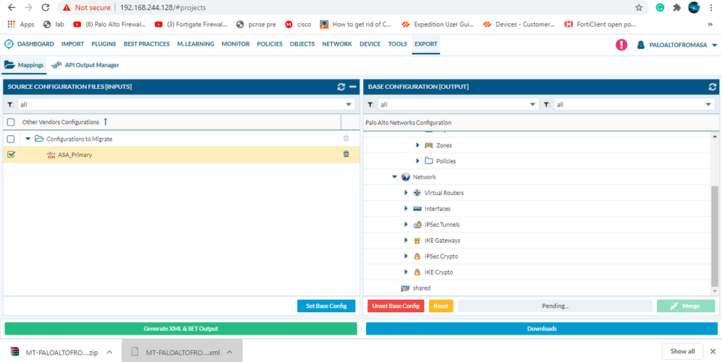This screenshot has height=362, width=722.
Task: Reload the browser page
Action: pos(45,7)
